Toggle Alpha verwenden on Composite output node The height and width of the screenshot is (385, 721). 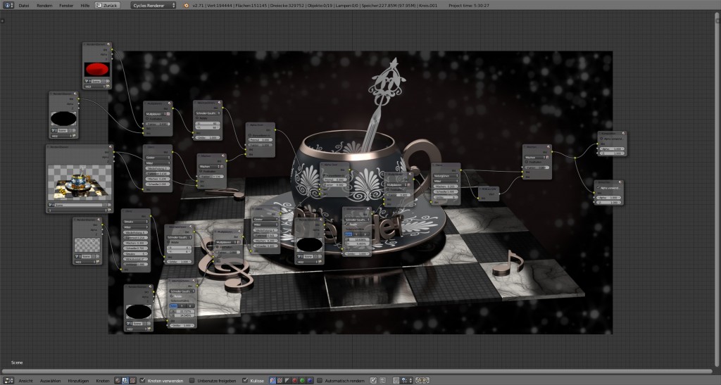(601, 138)
